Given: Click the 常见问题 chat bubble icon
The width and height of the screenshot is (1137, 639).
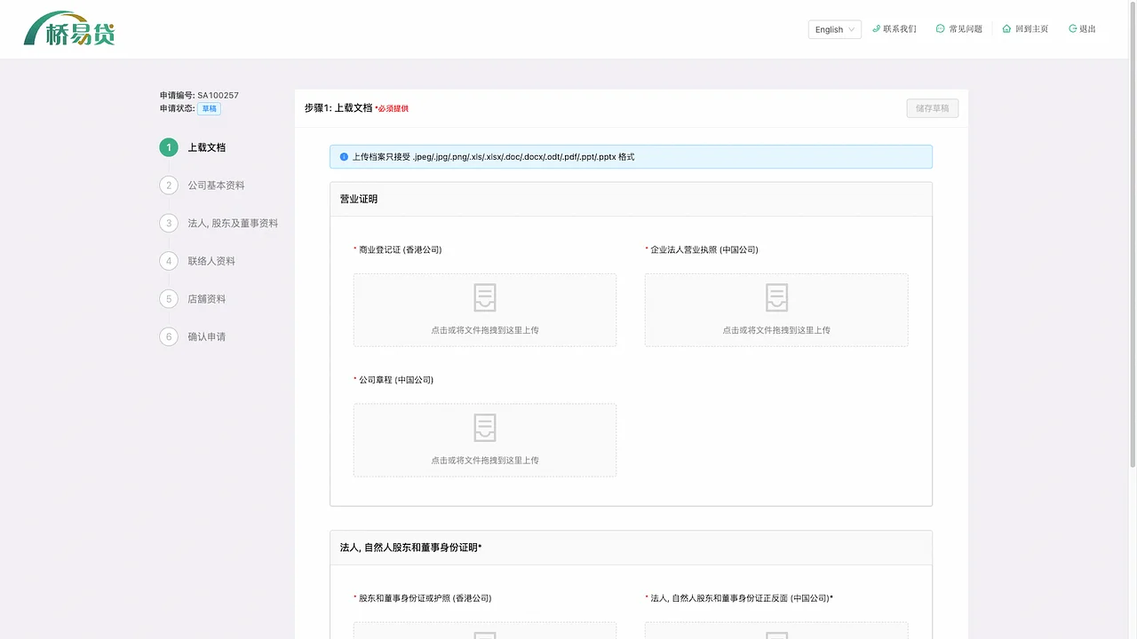Looking at the screenshot, I should point(940,28).
